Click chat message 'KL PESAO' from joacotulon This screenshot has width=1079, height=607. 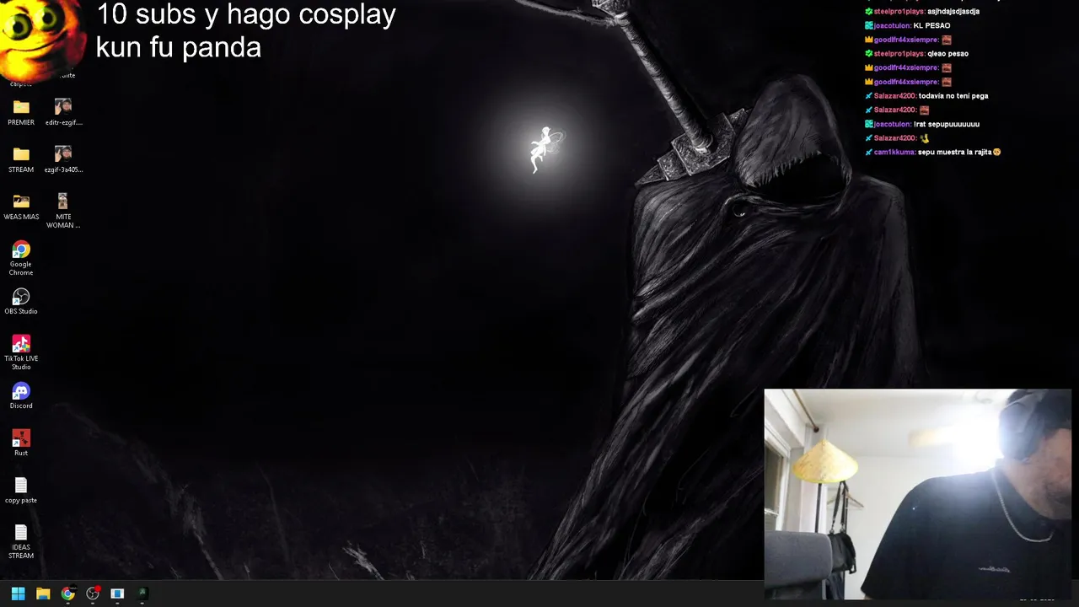931,25
